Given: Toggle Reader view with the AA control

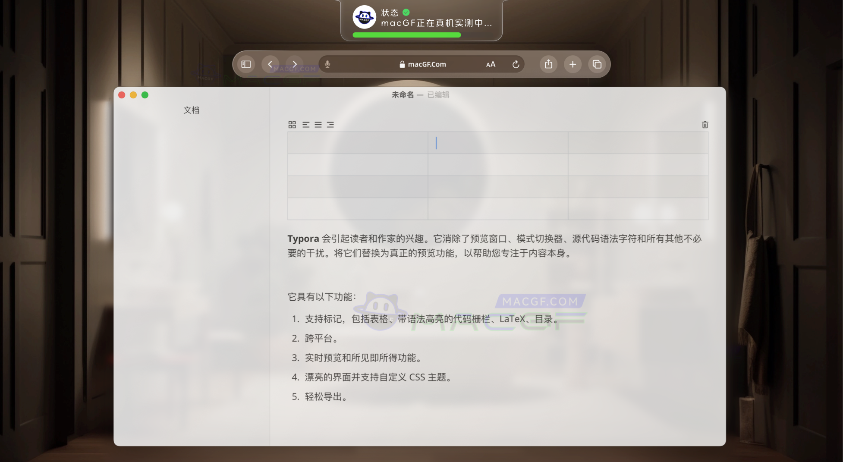Looking at the screenshot, I should coord(491,64).
